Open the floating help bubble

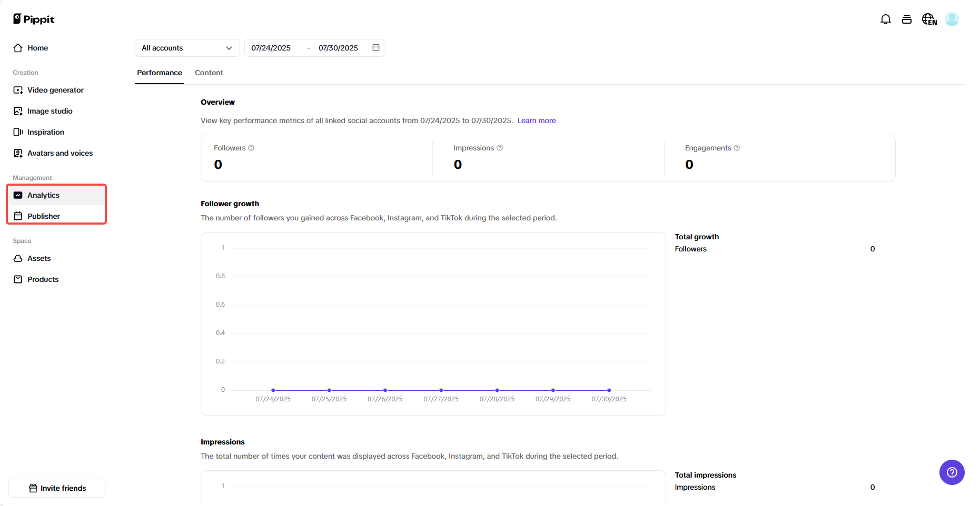(x=952, y=472)
